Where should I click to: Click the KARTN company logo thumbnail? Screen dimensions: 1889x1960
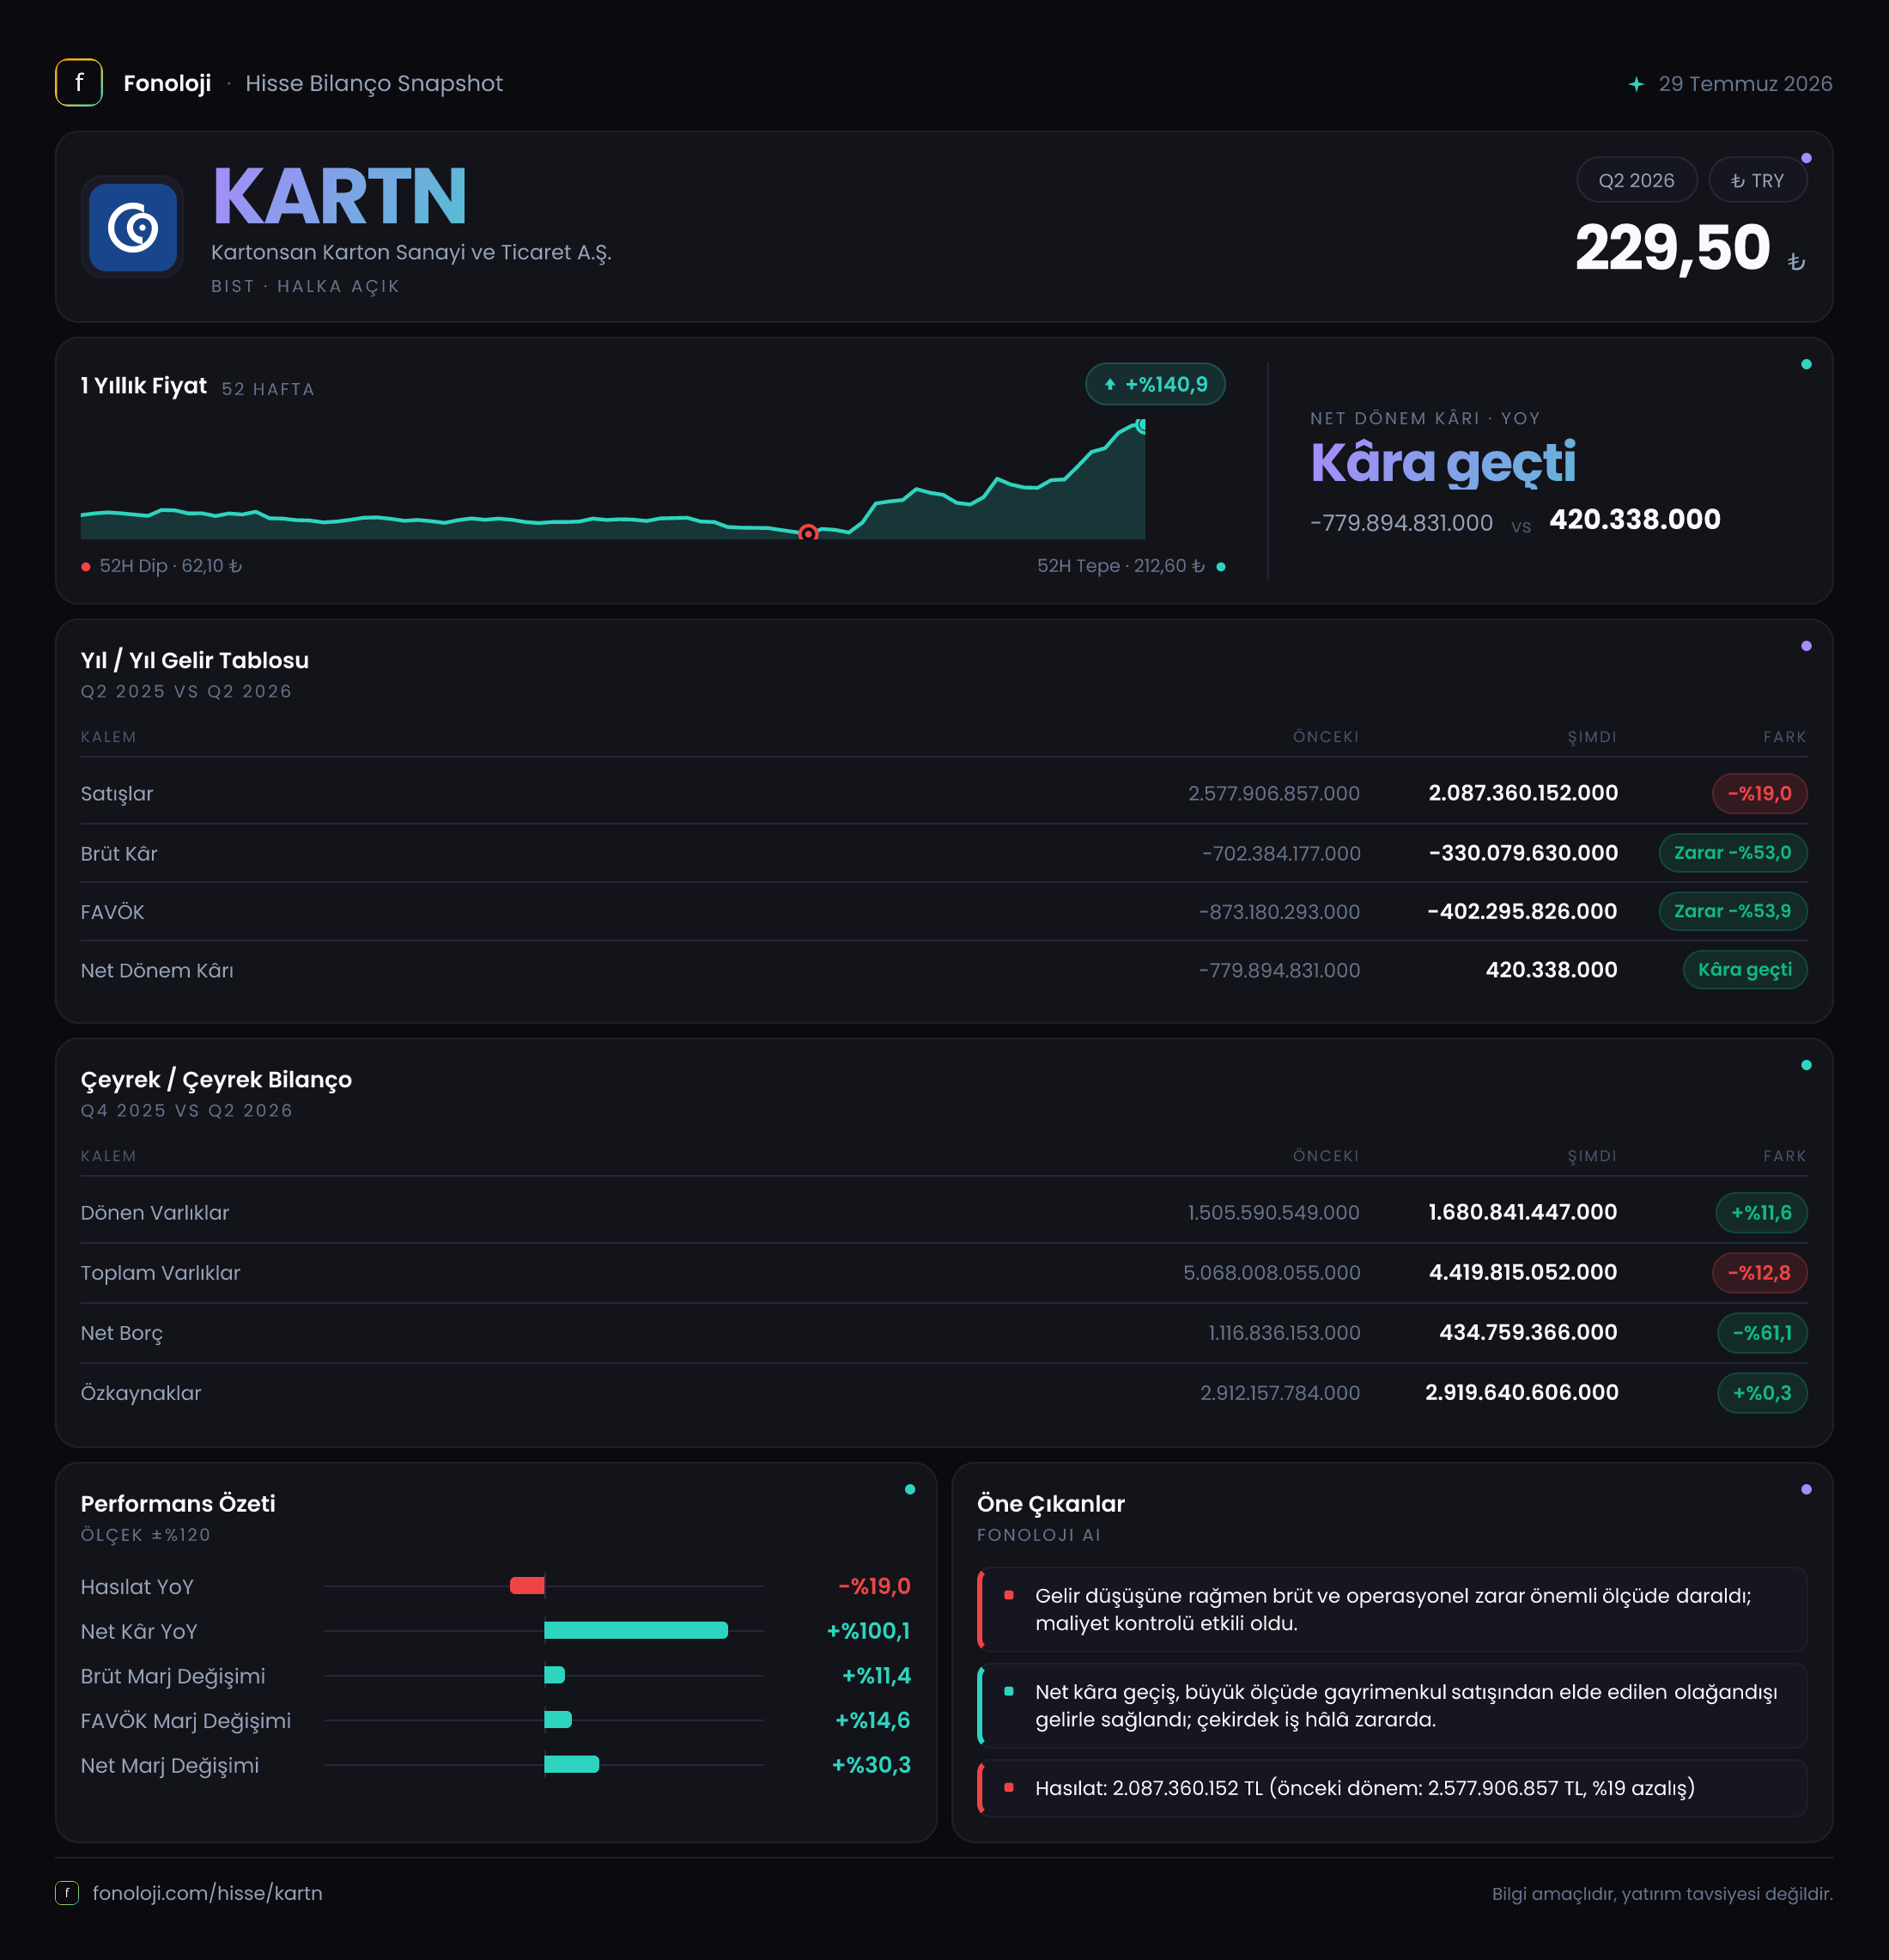click(133, 227)
